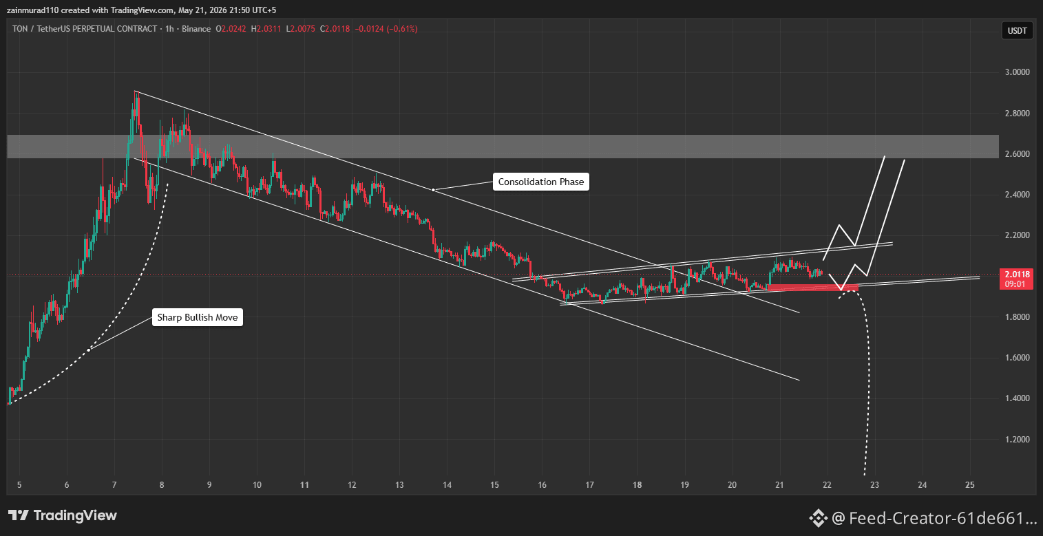Click date label 21 on time axis
The image size is (1043, 536).
click(x=780, y=484)
